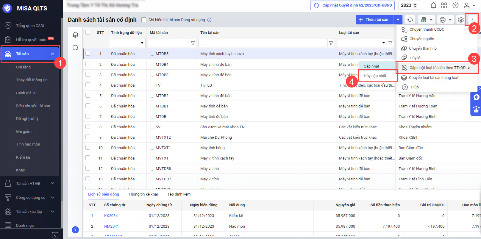481x239 pixels.
Task: Open the settings gear icon
Action: point(461,20)
